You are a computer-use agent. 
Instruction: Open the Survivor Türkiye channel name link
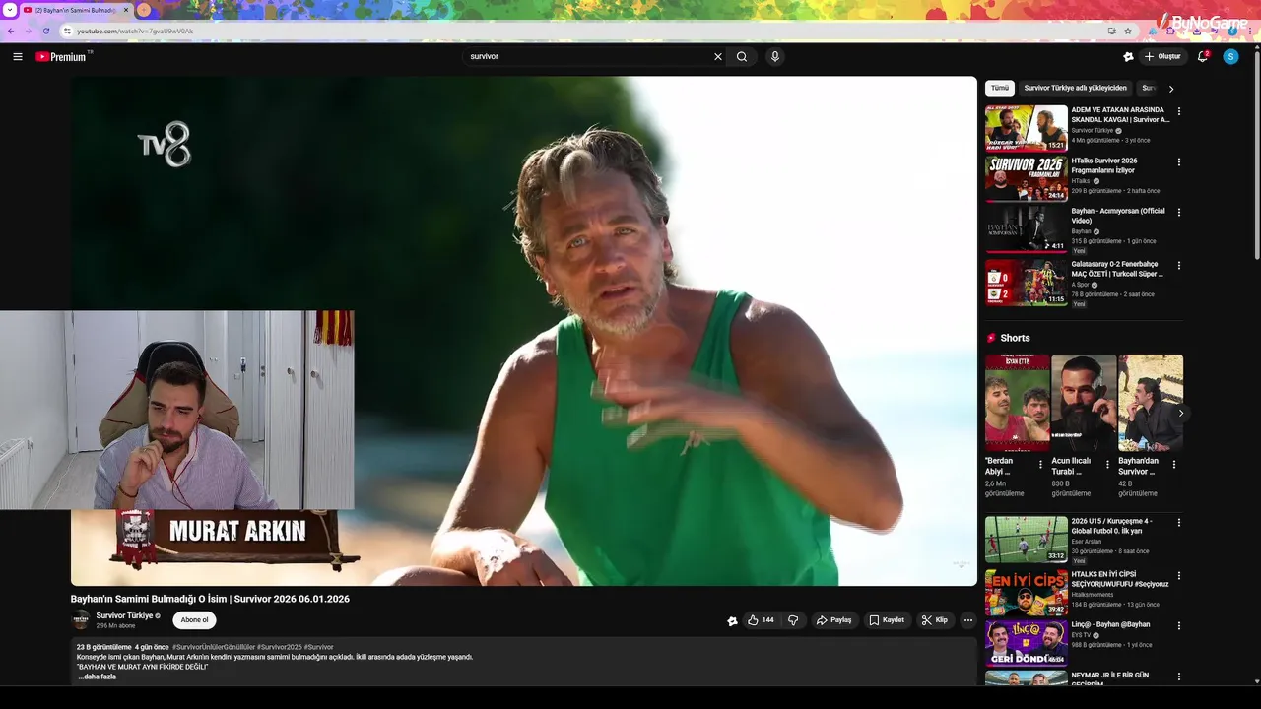[x=124, y=615]
